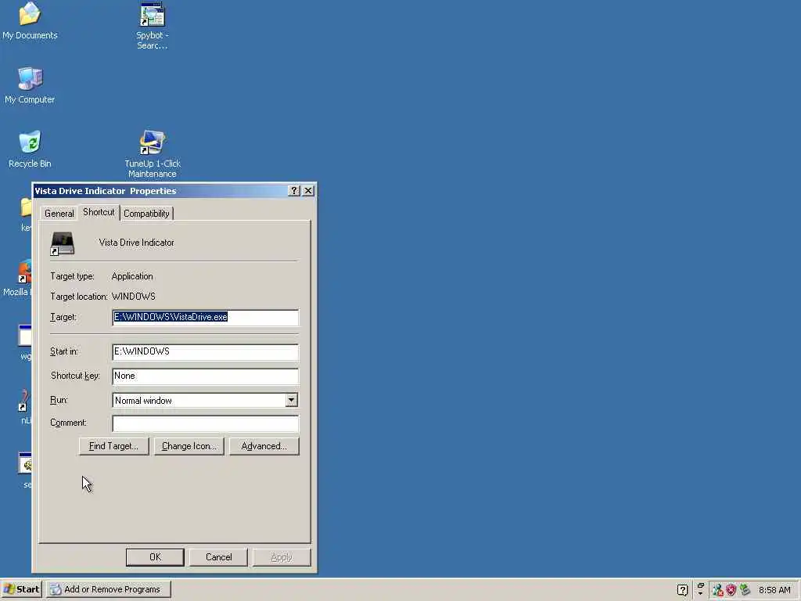Open the My Documents desktop icon
The image size is (801, 601).
[x=30, y=20]
